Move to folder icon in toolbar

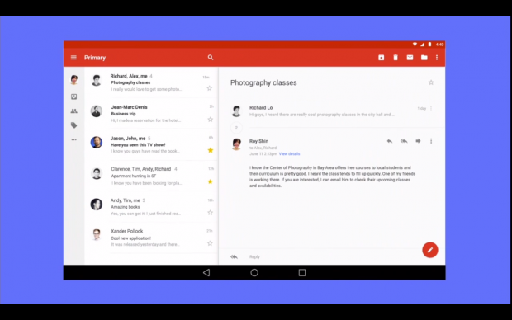click(x=424, y=58)
